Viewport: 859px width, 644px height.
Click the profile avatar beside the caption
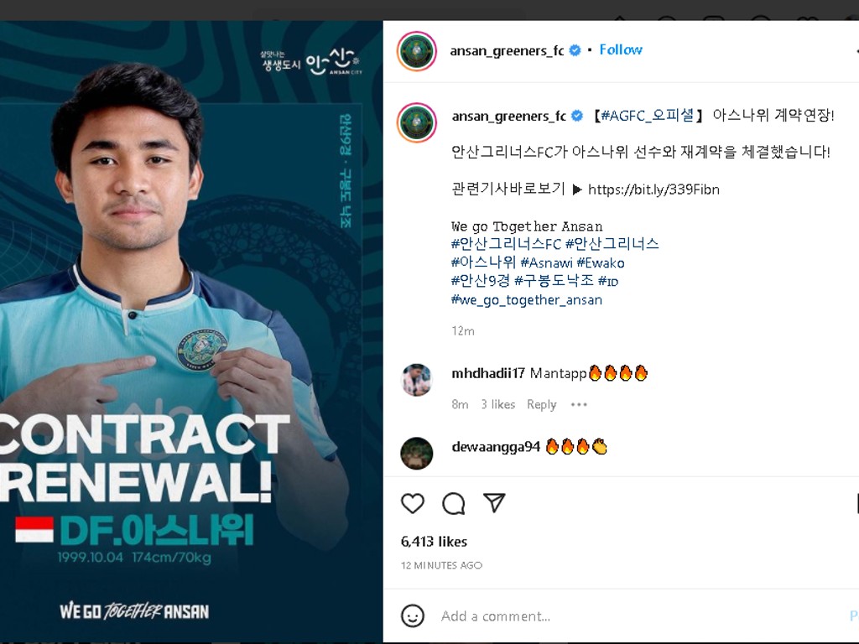[x=416, y=122]
